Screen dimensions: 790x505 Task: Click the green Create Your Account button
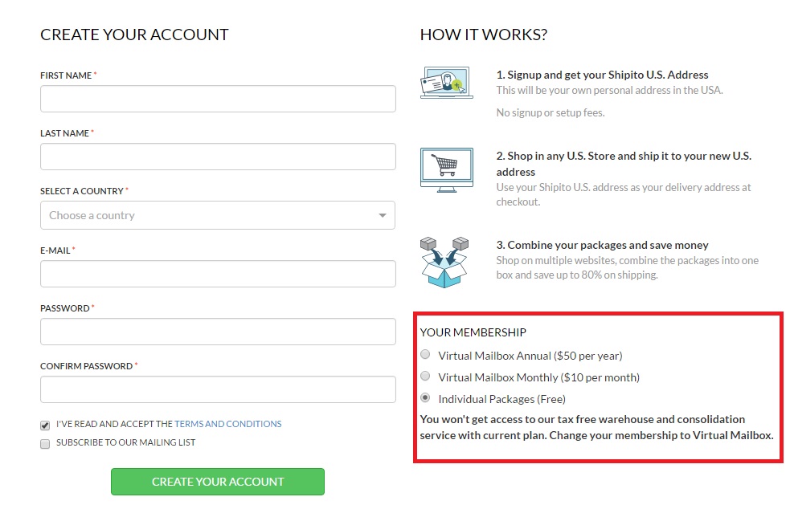click(218, 482)
